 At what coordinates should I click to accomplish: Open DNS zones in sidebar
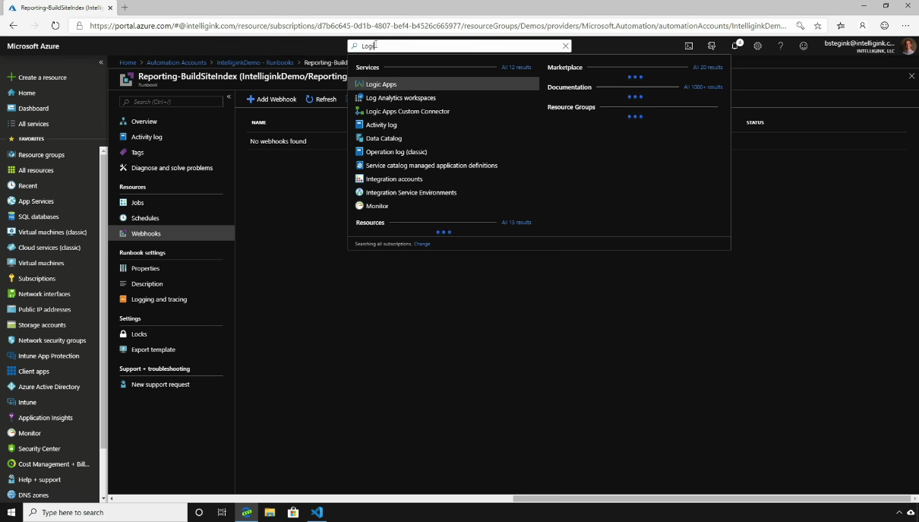point(33,495)
